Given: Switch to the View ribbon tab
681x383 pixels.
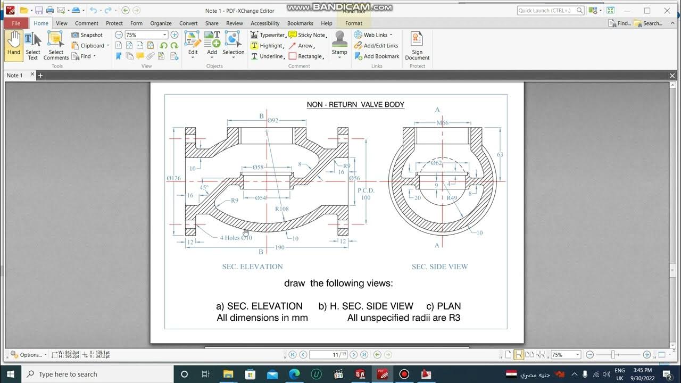Looking at the screenshot, I should 62,23.
